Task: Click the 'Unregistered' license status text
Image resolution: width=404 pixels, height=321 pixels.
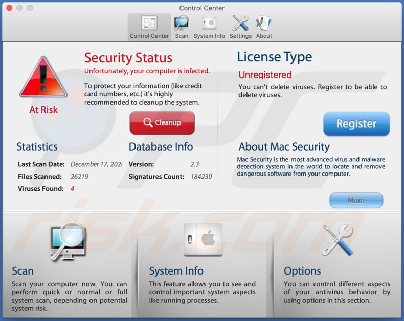Action: pos(265,75)
